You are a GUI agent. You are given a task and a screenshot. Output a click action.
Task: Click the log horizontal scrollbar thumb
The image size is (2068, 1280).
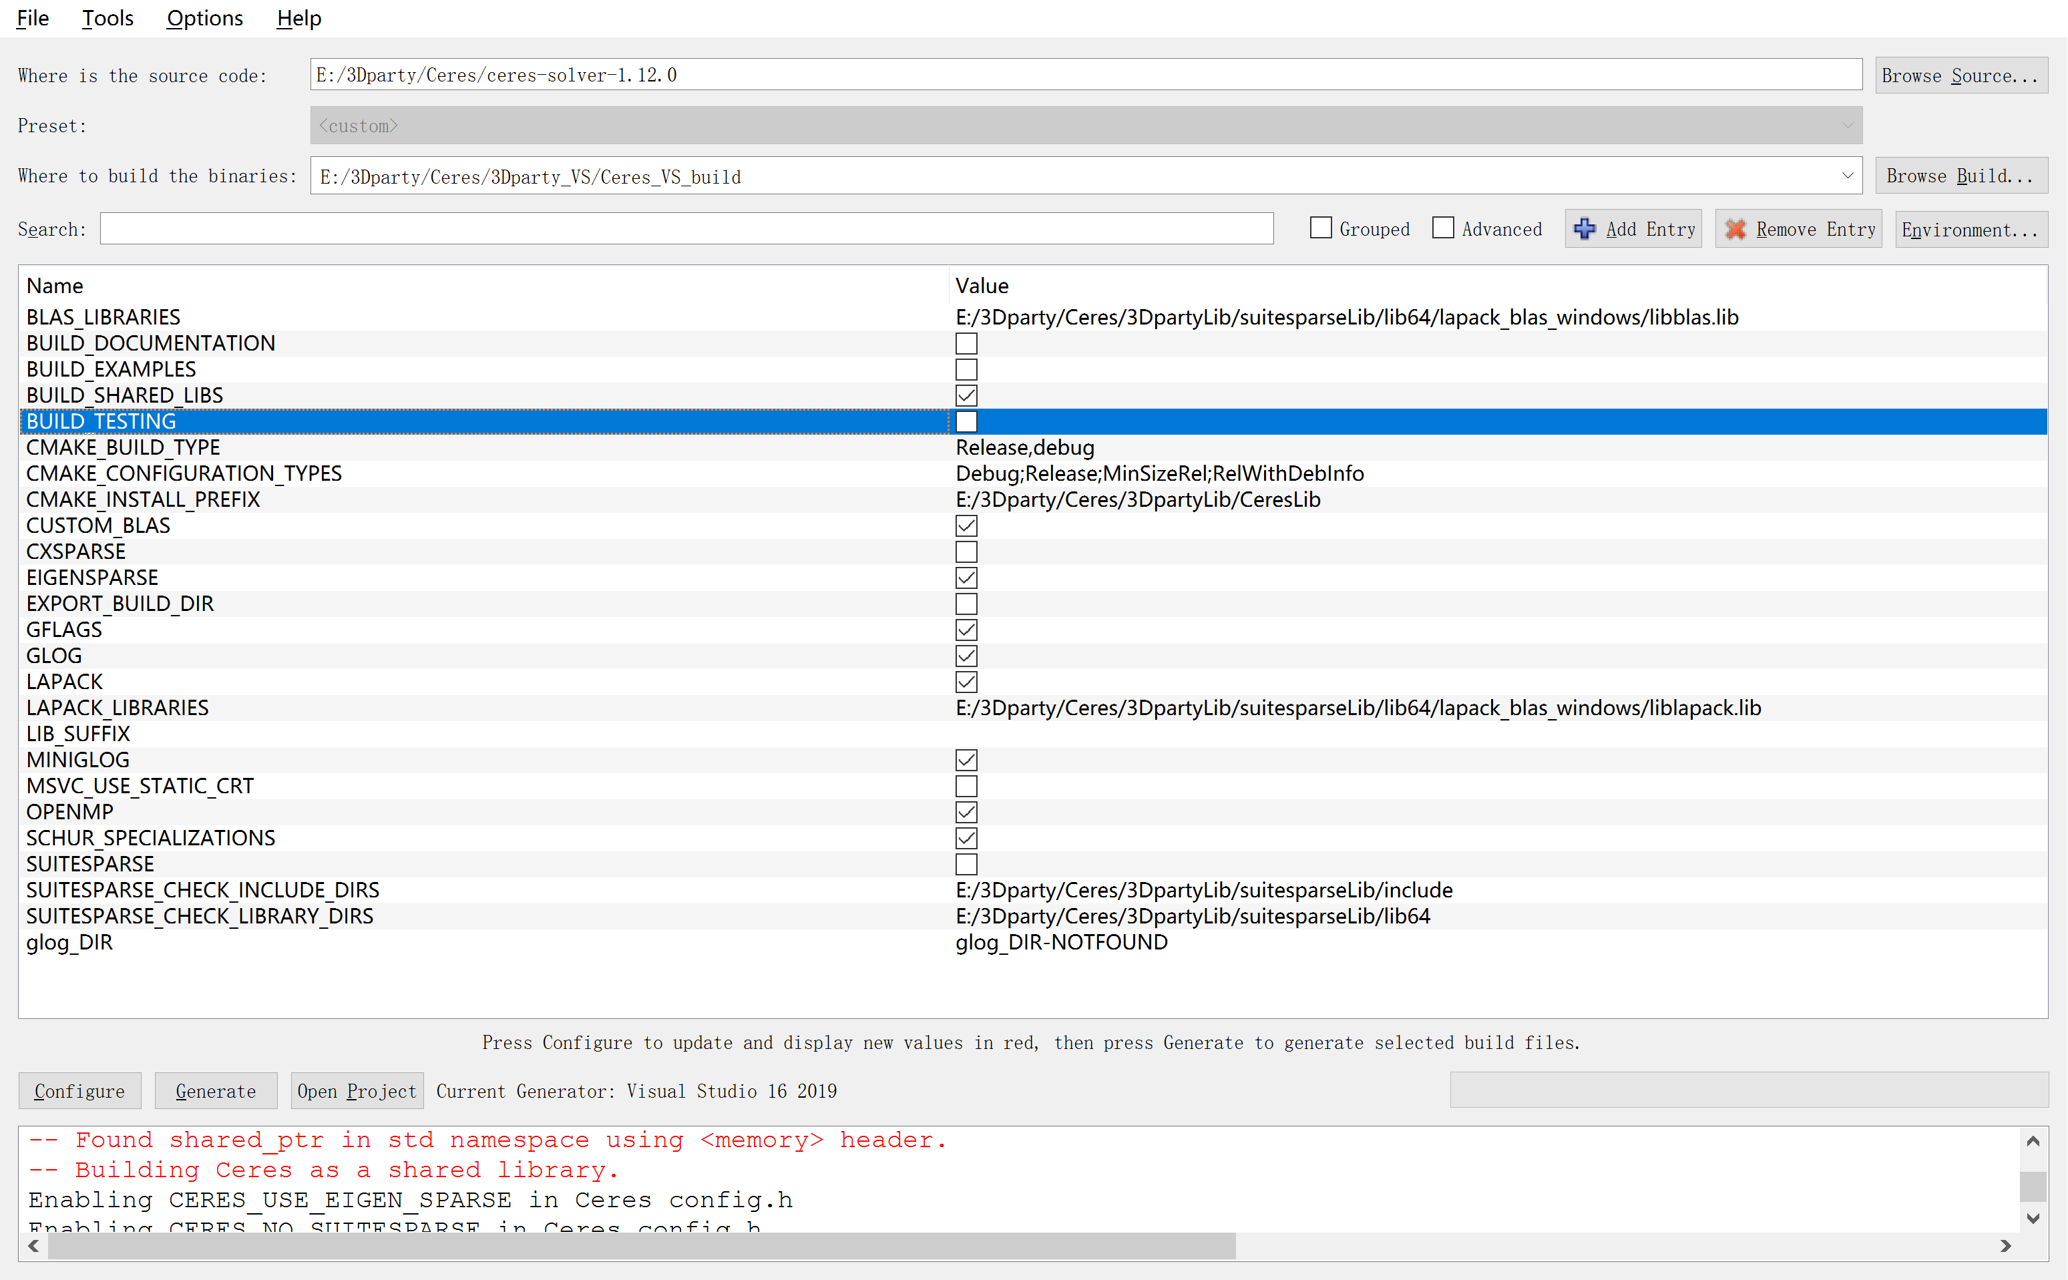(x=642, y=1245)
